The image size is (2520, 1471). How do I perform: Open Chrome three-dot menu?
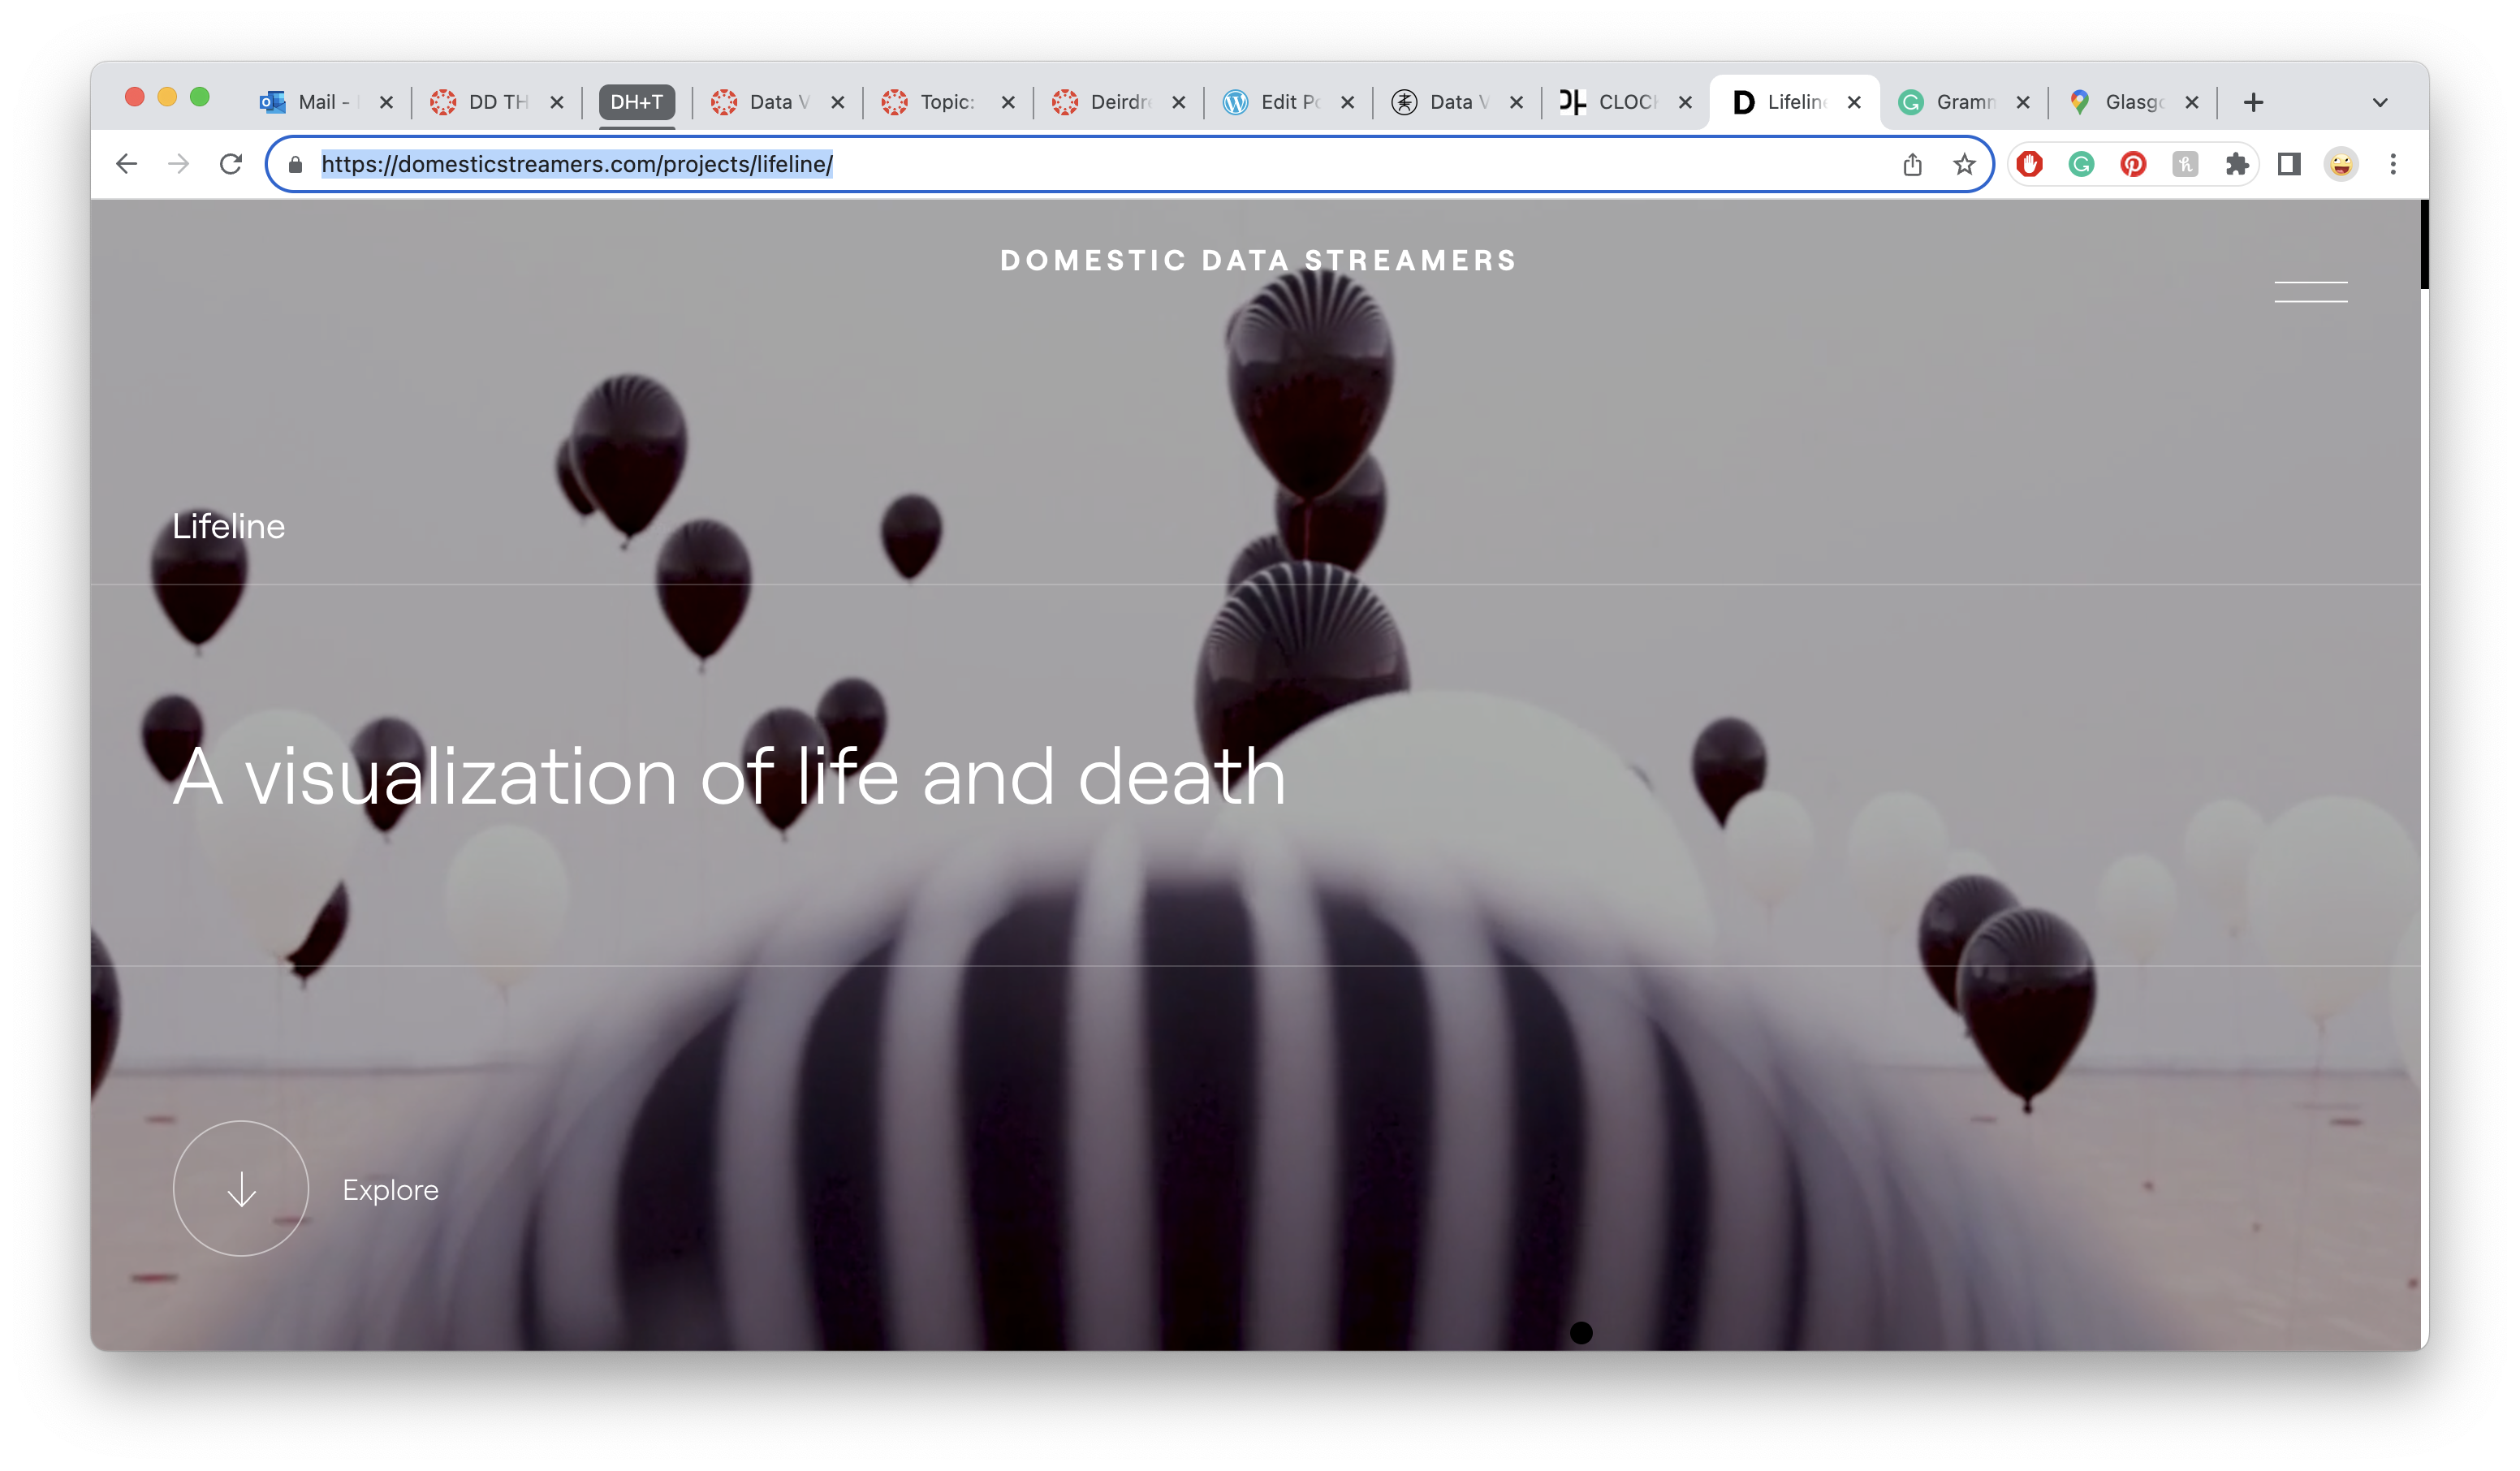point(2392,164)
